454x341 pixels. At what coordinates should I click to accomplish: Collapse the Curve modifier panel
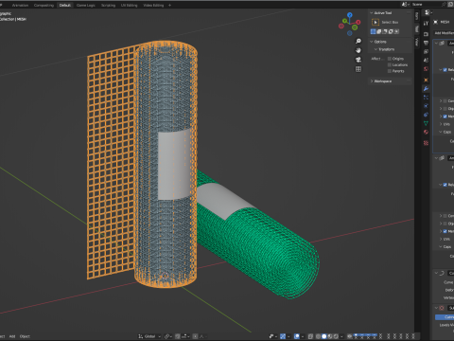437,273
